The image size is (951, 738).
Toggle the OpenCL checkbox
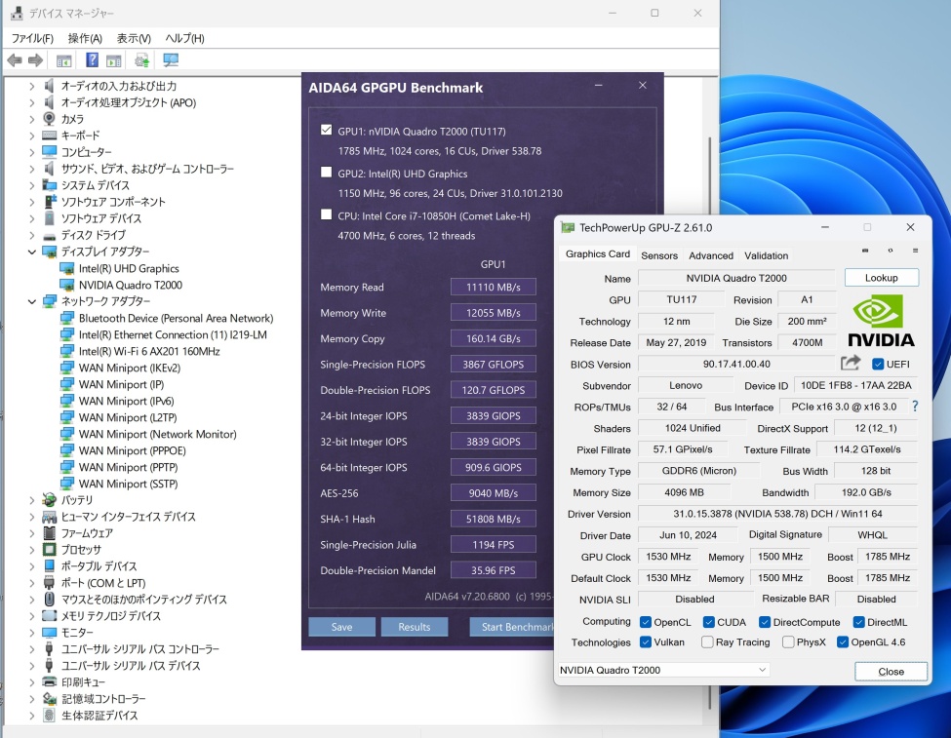coord(646,622)
